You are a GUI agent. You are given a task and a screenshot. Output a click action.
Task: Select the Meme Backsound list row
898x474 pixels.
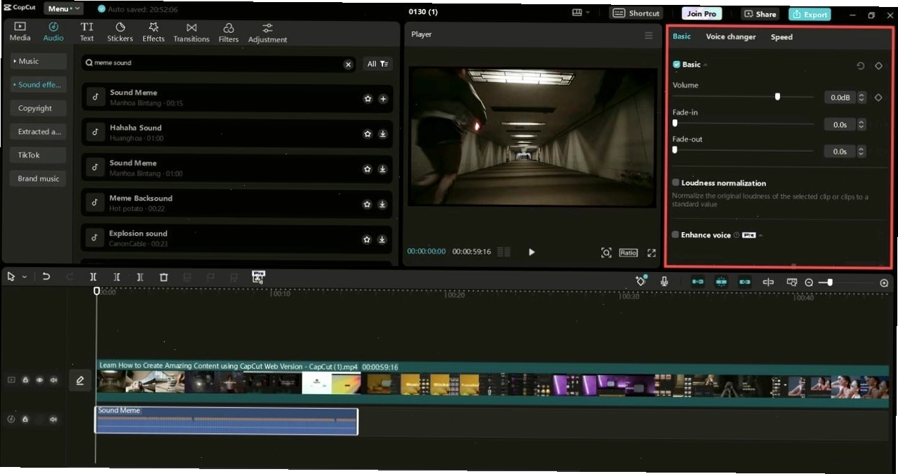[x=236, y=203]
